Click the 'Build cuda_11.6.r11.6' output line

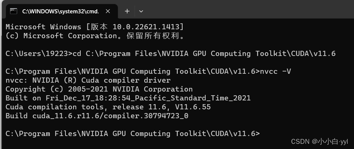[x=97, y=116]
